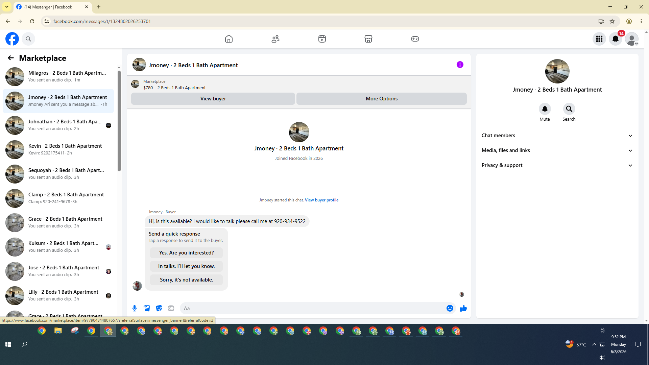This screenshot has height=365, width=649.
Task: Click the browser reload button
Action: (x=32, y=21)
